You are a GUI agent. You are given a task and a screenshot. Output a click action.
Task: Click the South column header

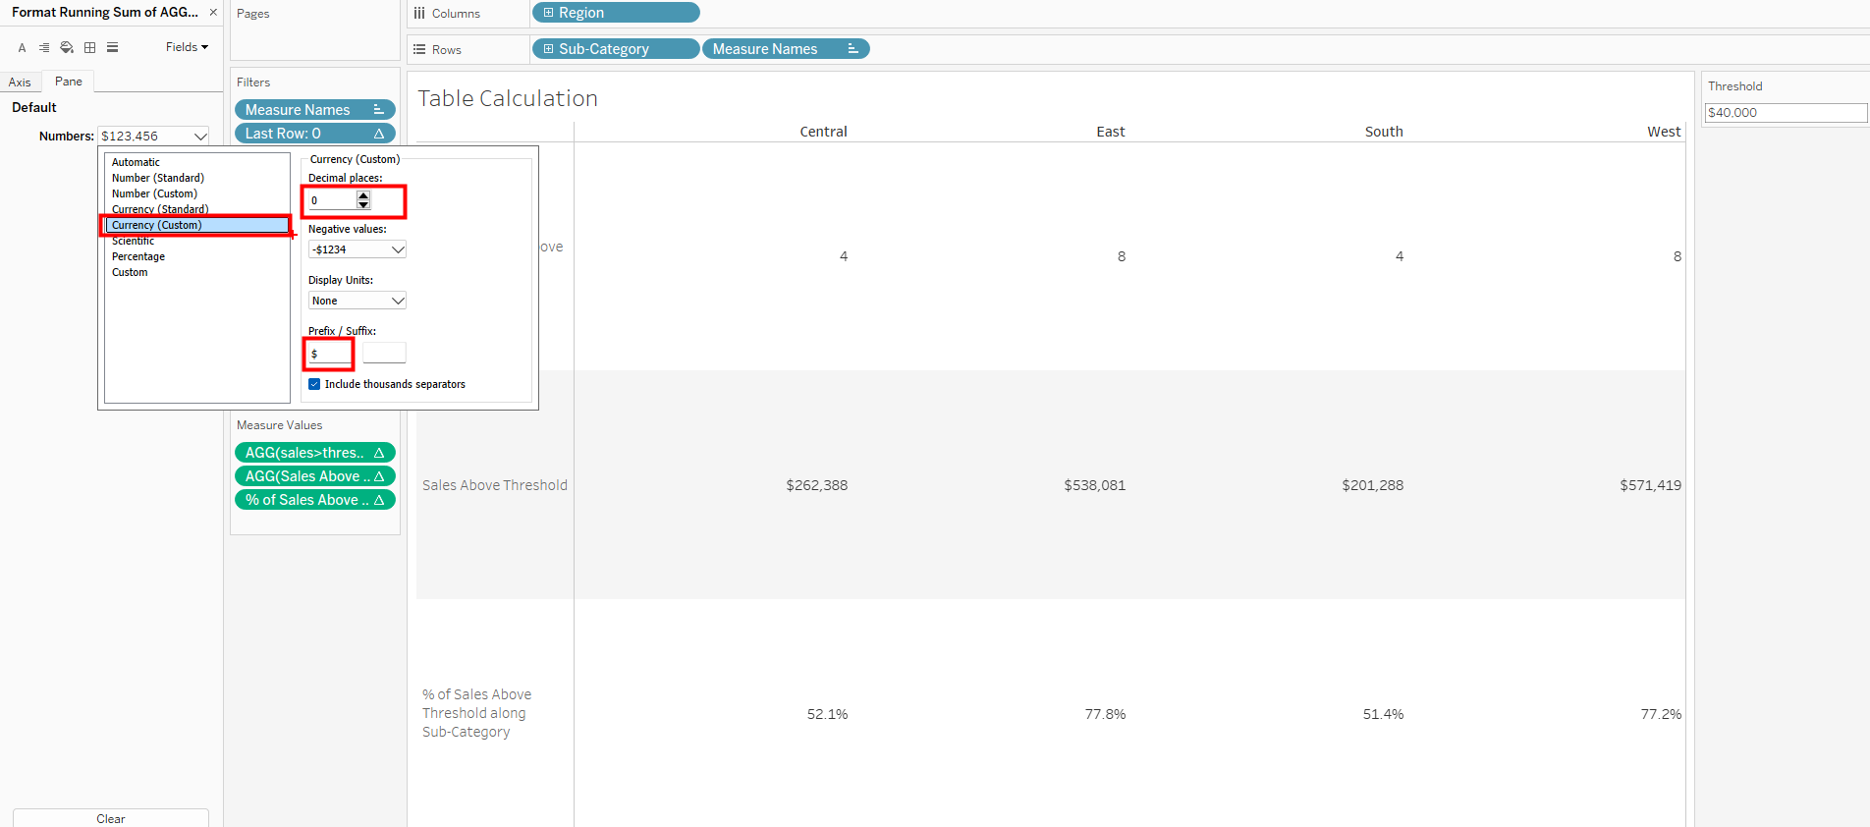pos(1384,132)
